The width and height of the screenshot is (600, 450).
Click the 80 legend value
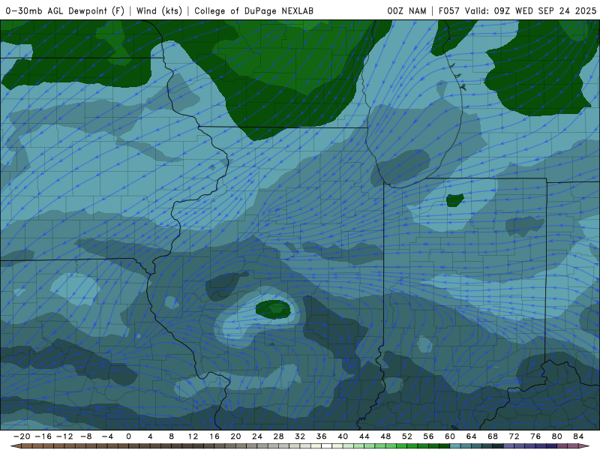coord(557,436)
